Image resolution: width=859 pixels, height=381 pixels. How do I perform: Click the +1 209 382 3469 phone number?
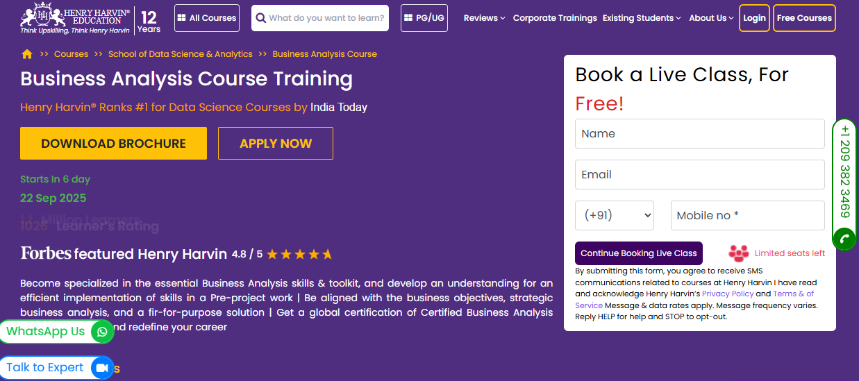[x=844, y=171]
